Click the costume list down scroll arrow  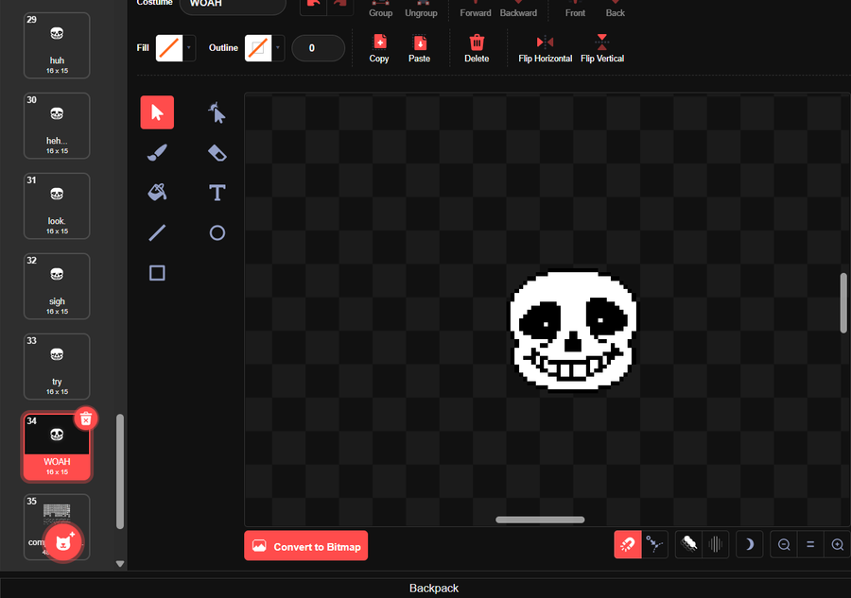pos(120,564)
